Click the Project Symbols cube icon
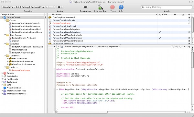The image size is (194, 117). pyautogui.click(x=5, y=88)
